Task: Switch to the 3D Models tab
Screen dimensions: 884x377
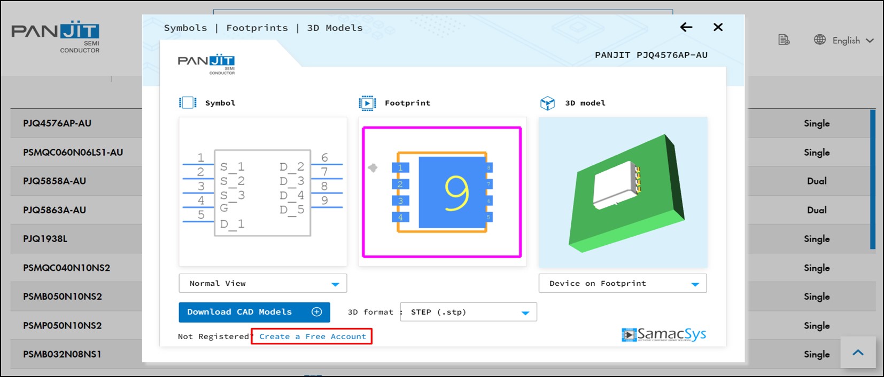Action: point(335,28)
